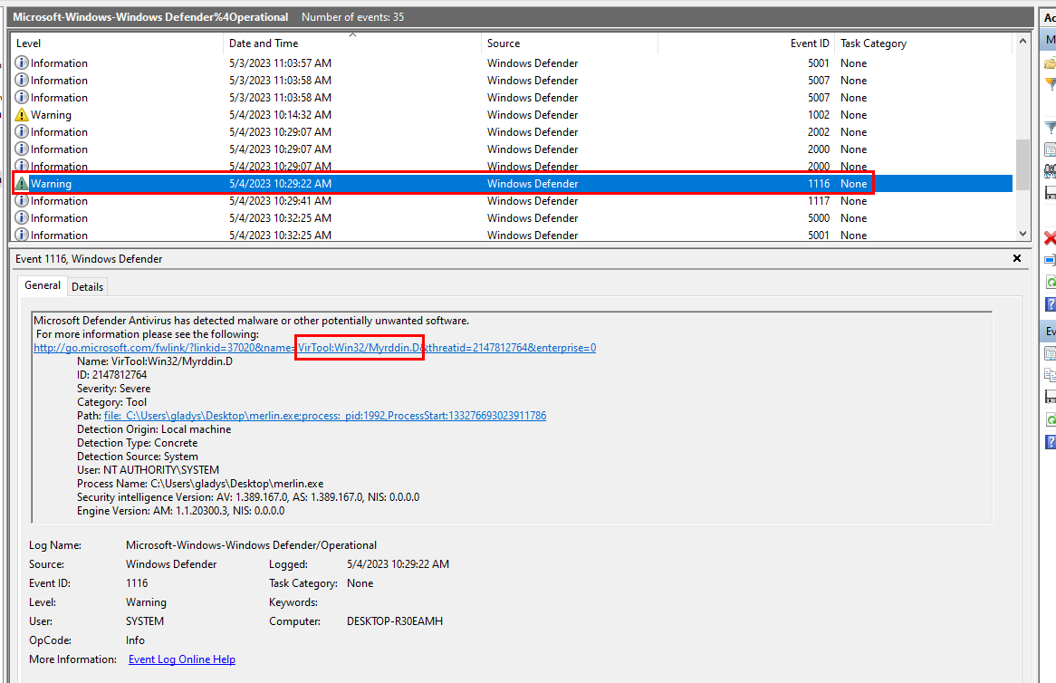Click the topmost blue help question icon

pos(1050,304)
